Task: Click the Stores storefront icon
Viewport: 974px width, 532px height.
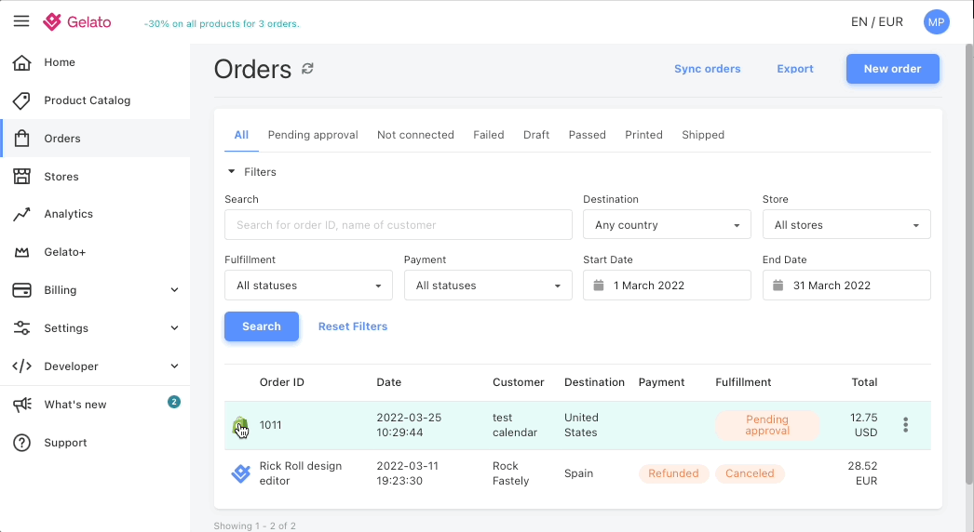Action: (21, 177)
